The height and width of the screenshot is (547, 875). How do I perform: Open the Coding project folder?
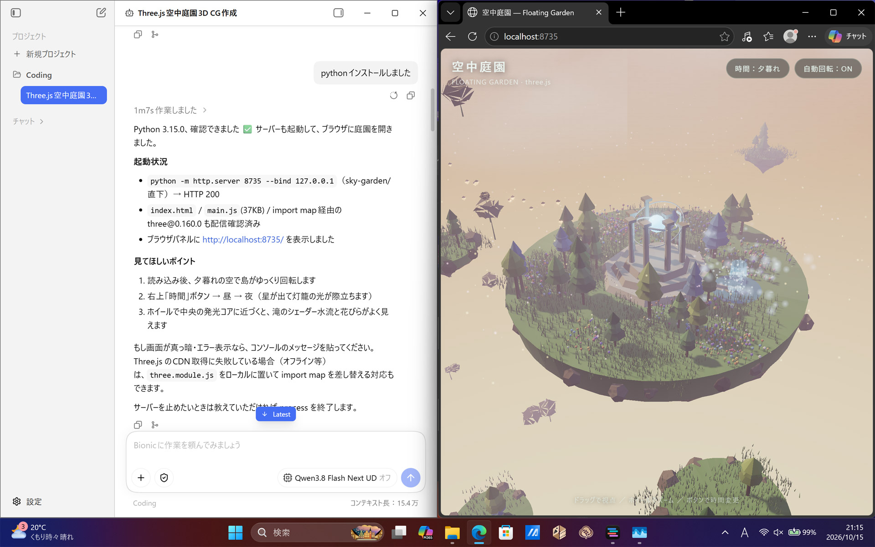(x=33, y=75)
